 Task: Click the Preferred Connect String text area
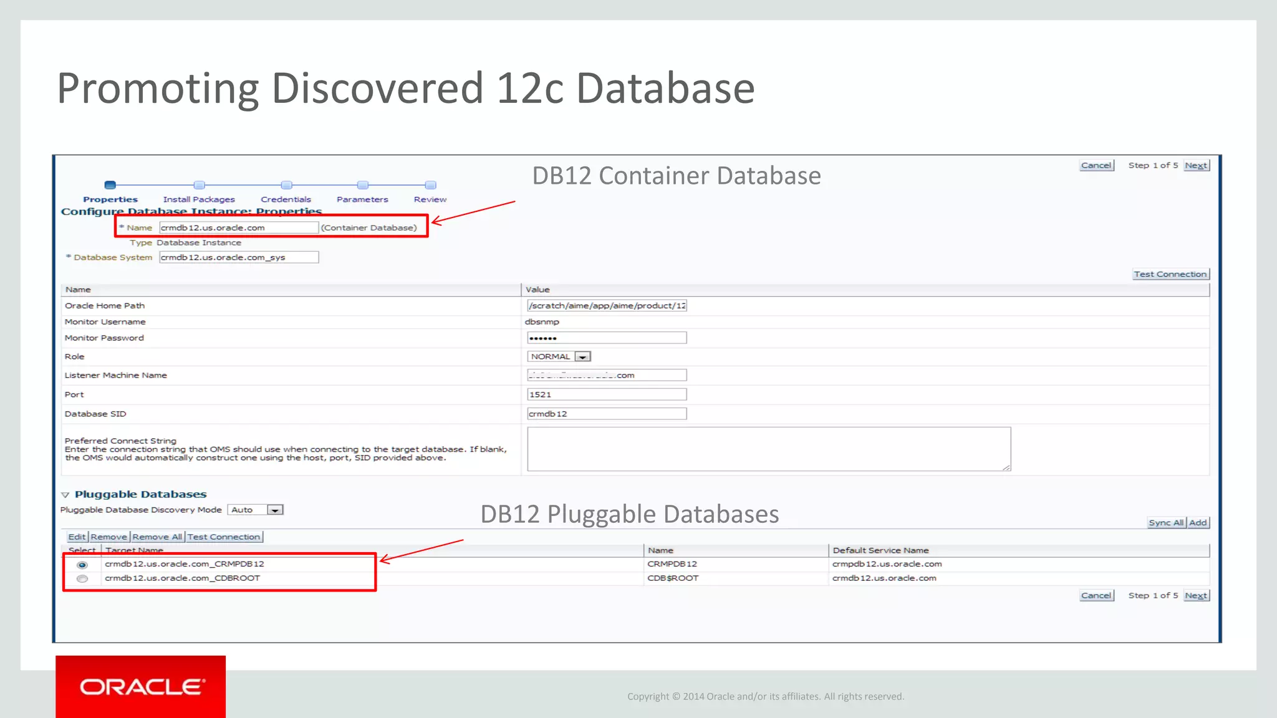coord(769,449)
